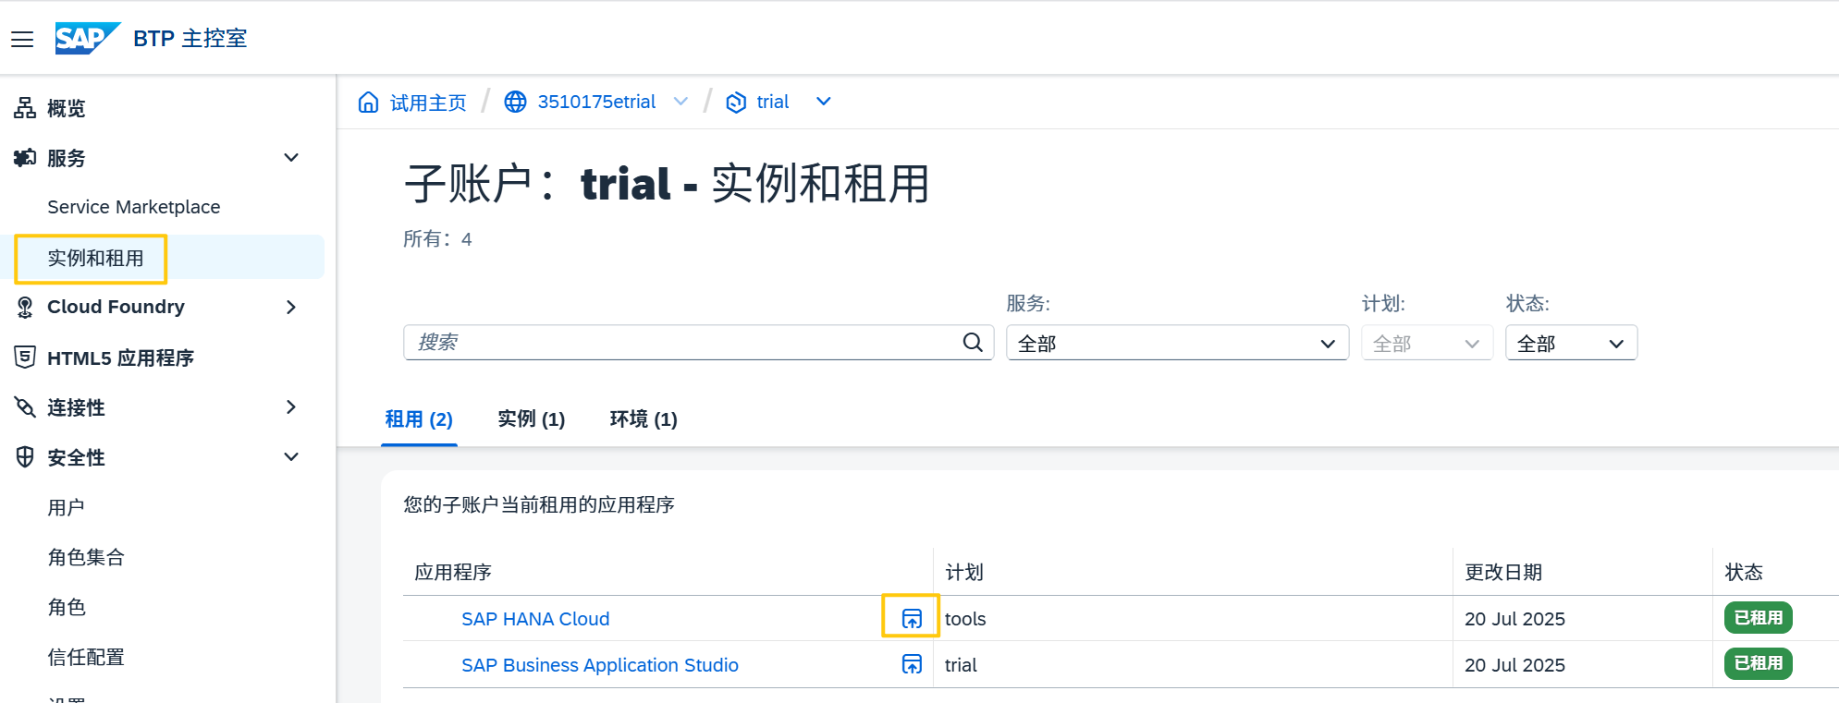Open the 3510175etrial breadcrumb dropdown arrow

(x=680, y=102)
